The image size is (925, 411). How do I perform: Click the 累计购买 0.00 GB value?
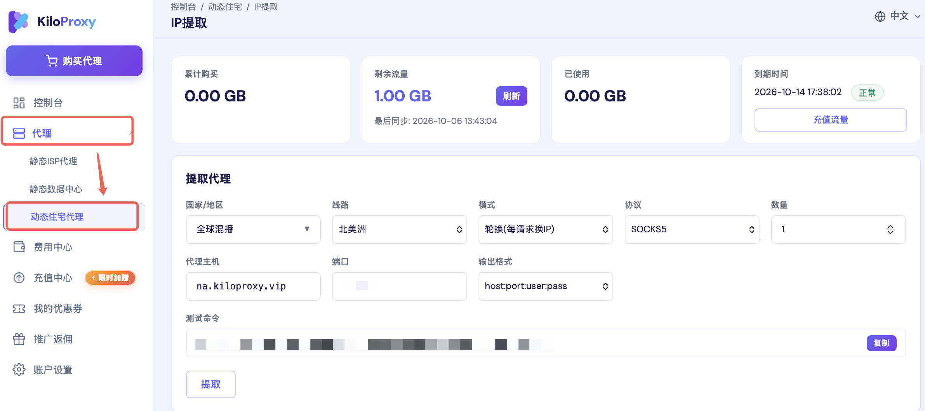pos(215,96)
